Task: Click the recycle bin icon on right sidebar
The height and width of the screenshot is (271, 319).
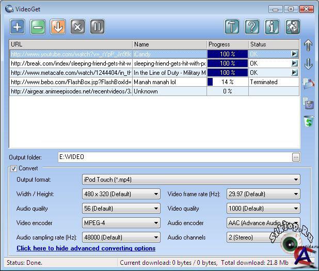Action: (x=309, y=122)
